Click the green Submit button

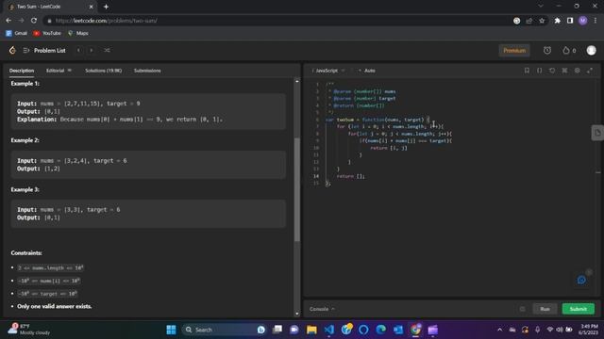click(x=579, y=309)
